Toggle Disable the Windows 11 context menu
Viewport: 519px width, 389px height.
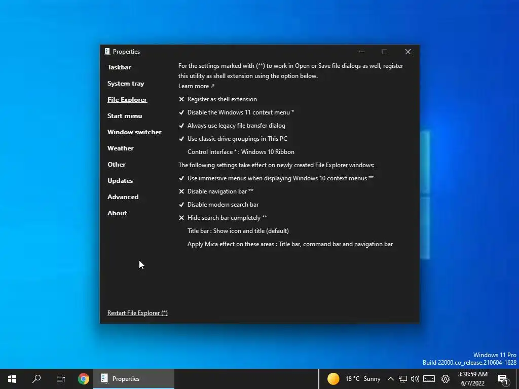pyautogui.click(x=236, y=112)
